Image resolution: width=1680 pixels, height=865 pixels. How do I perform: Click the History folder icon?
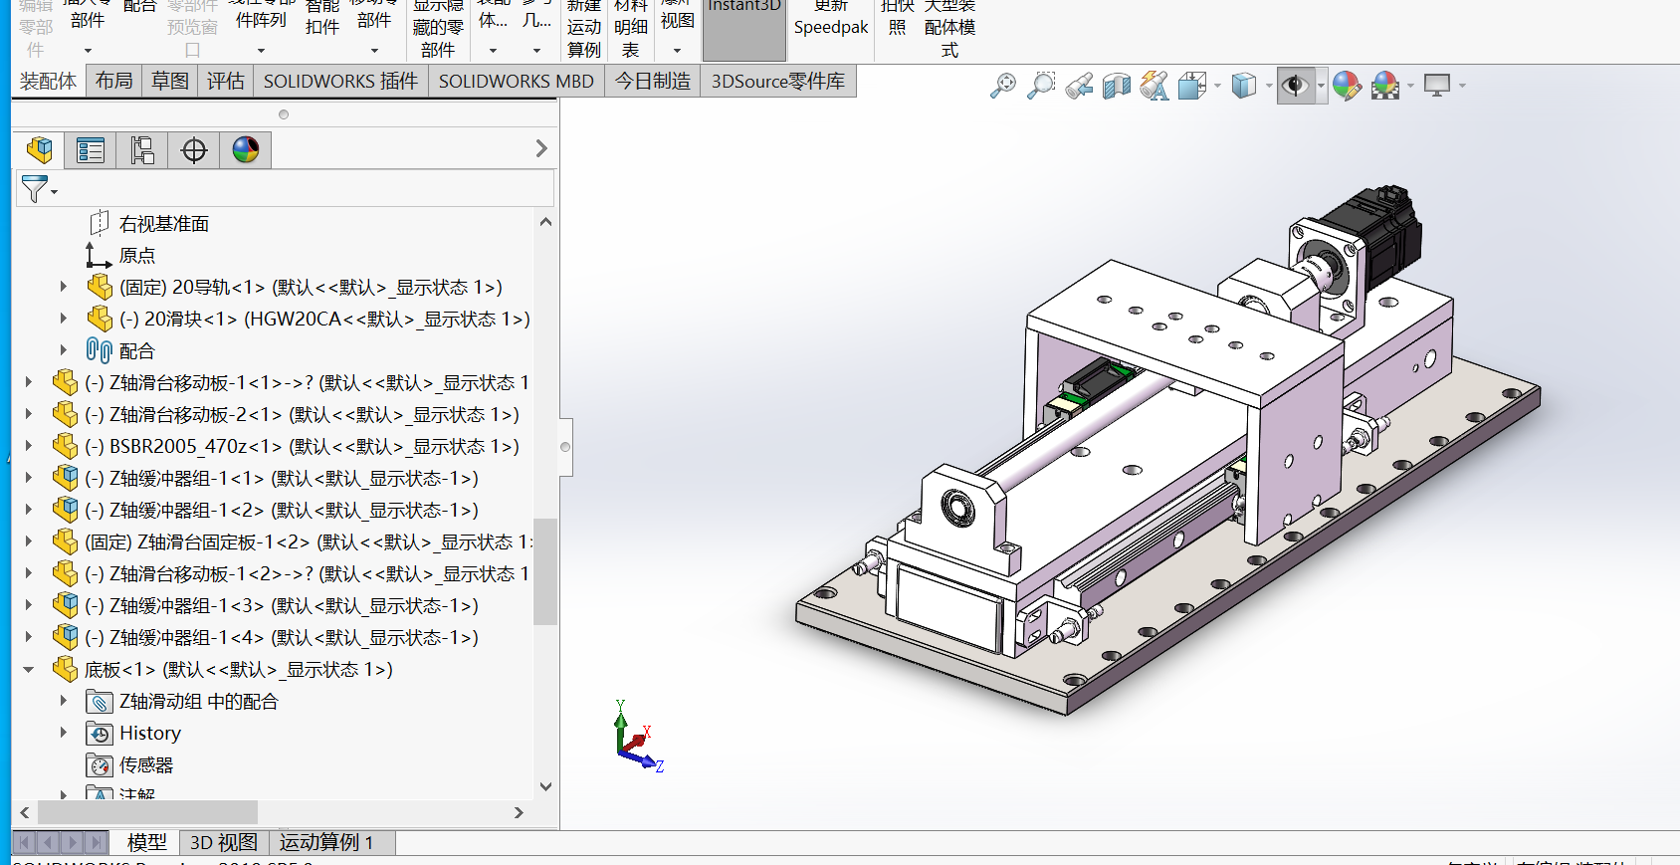(99, 734)
